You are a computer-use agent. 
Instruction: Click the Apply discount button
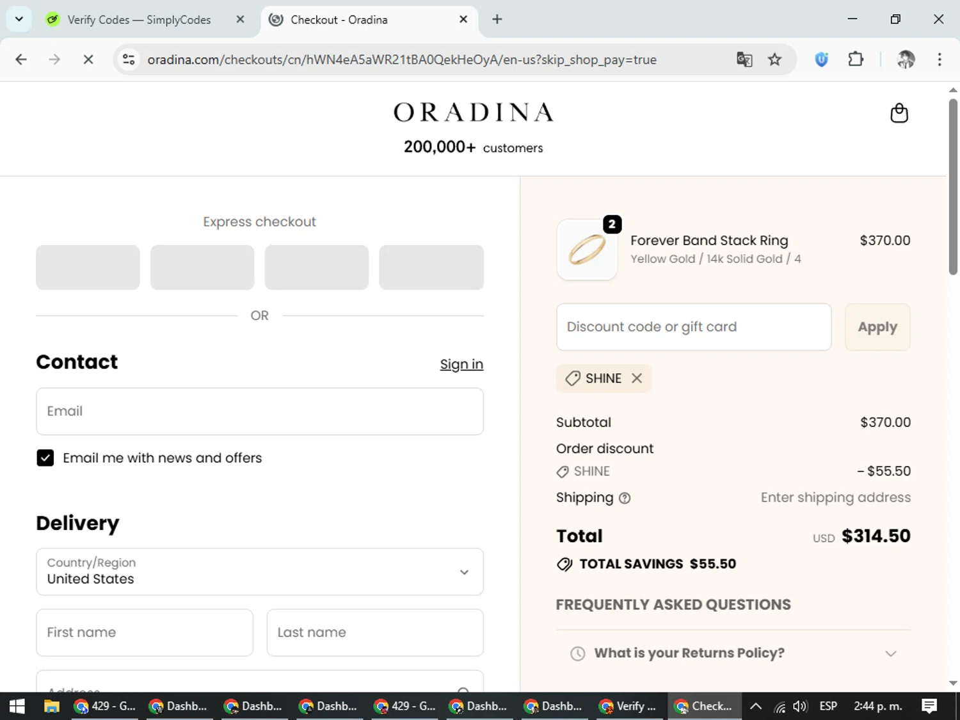[877, 327]
